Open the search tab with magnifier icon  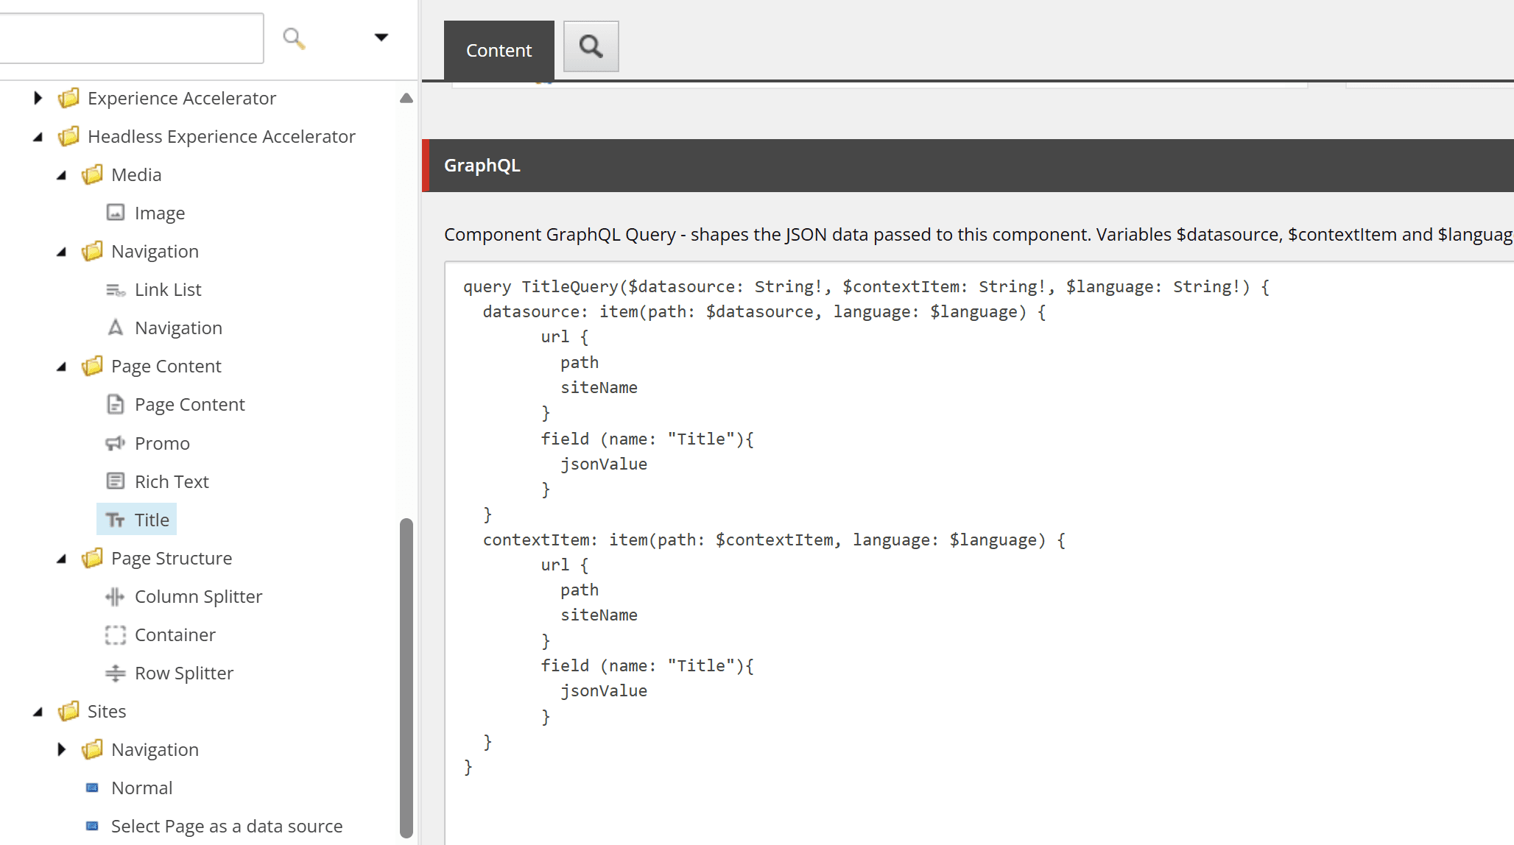click(x=591, y=46)
